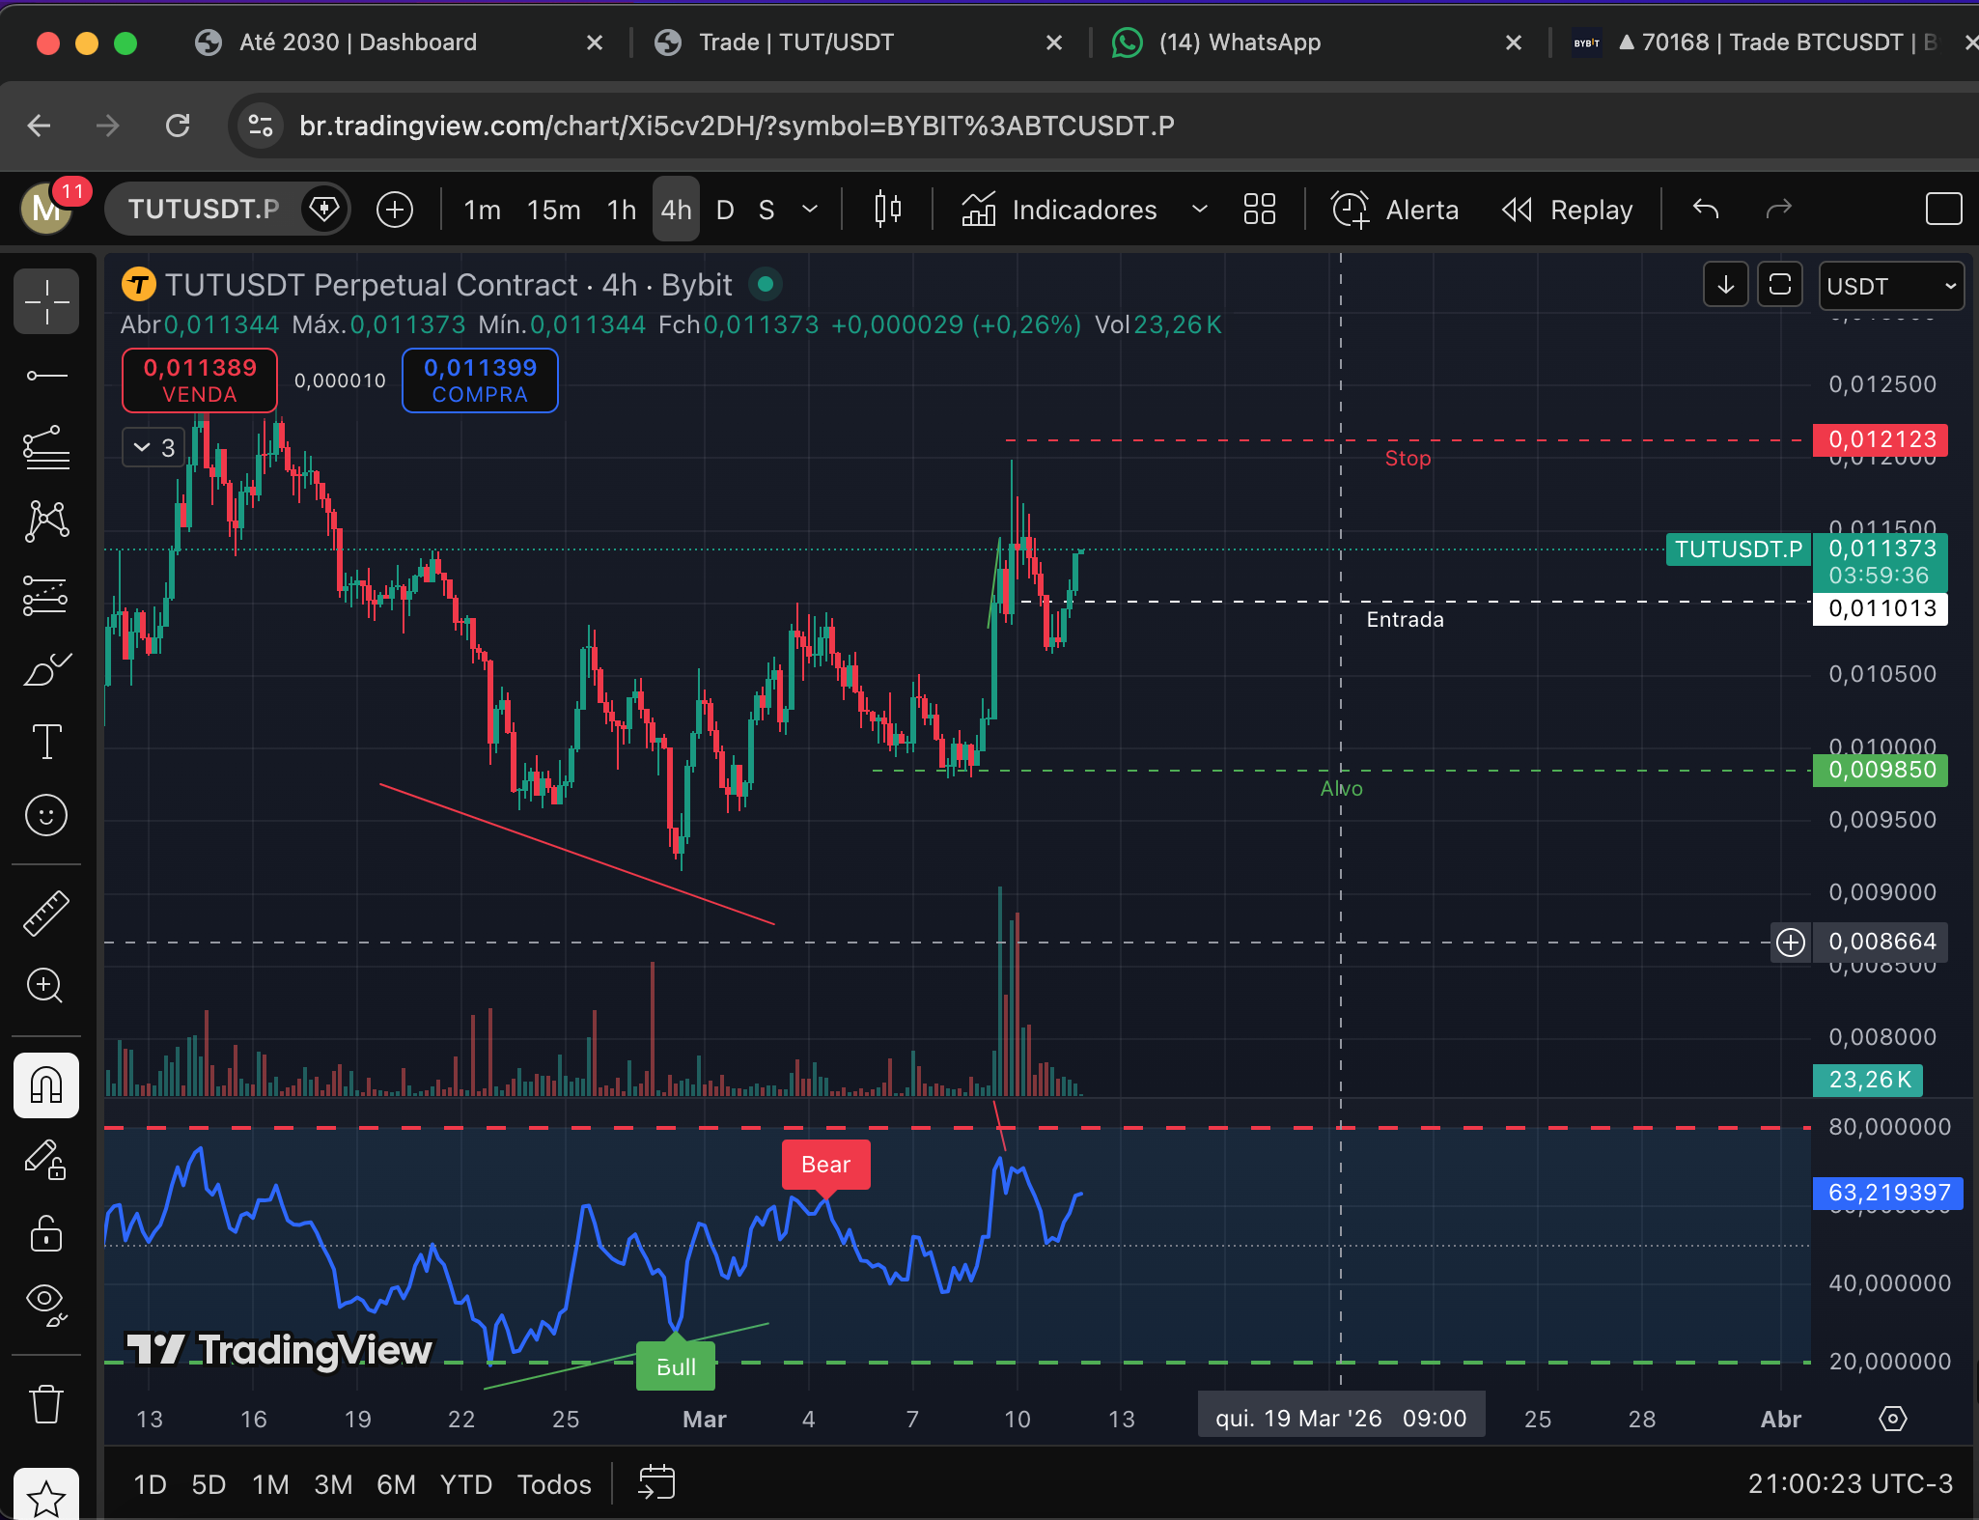Select the Fibonacci retracement tool
The image size is (1979, 1520).
point(46,448)
